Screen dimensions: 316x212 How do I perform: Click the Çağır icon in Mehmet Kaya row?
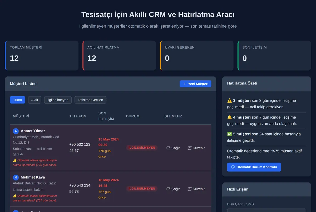(x=168, y=189)
